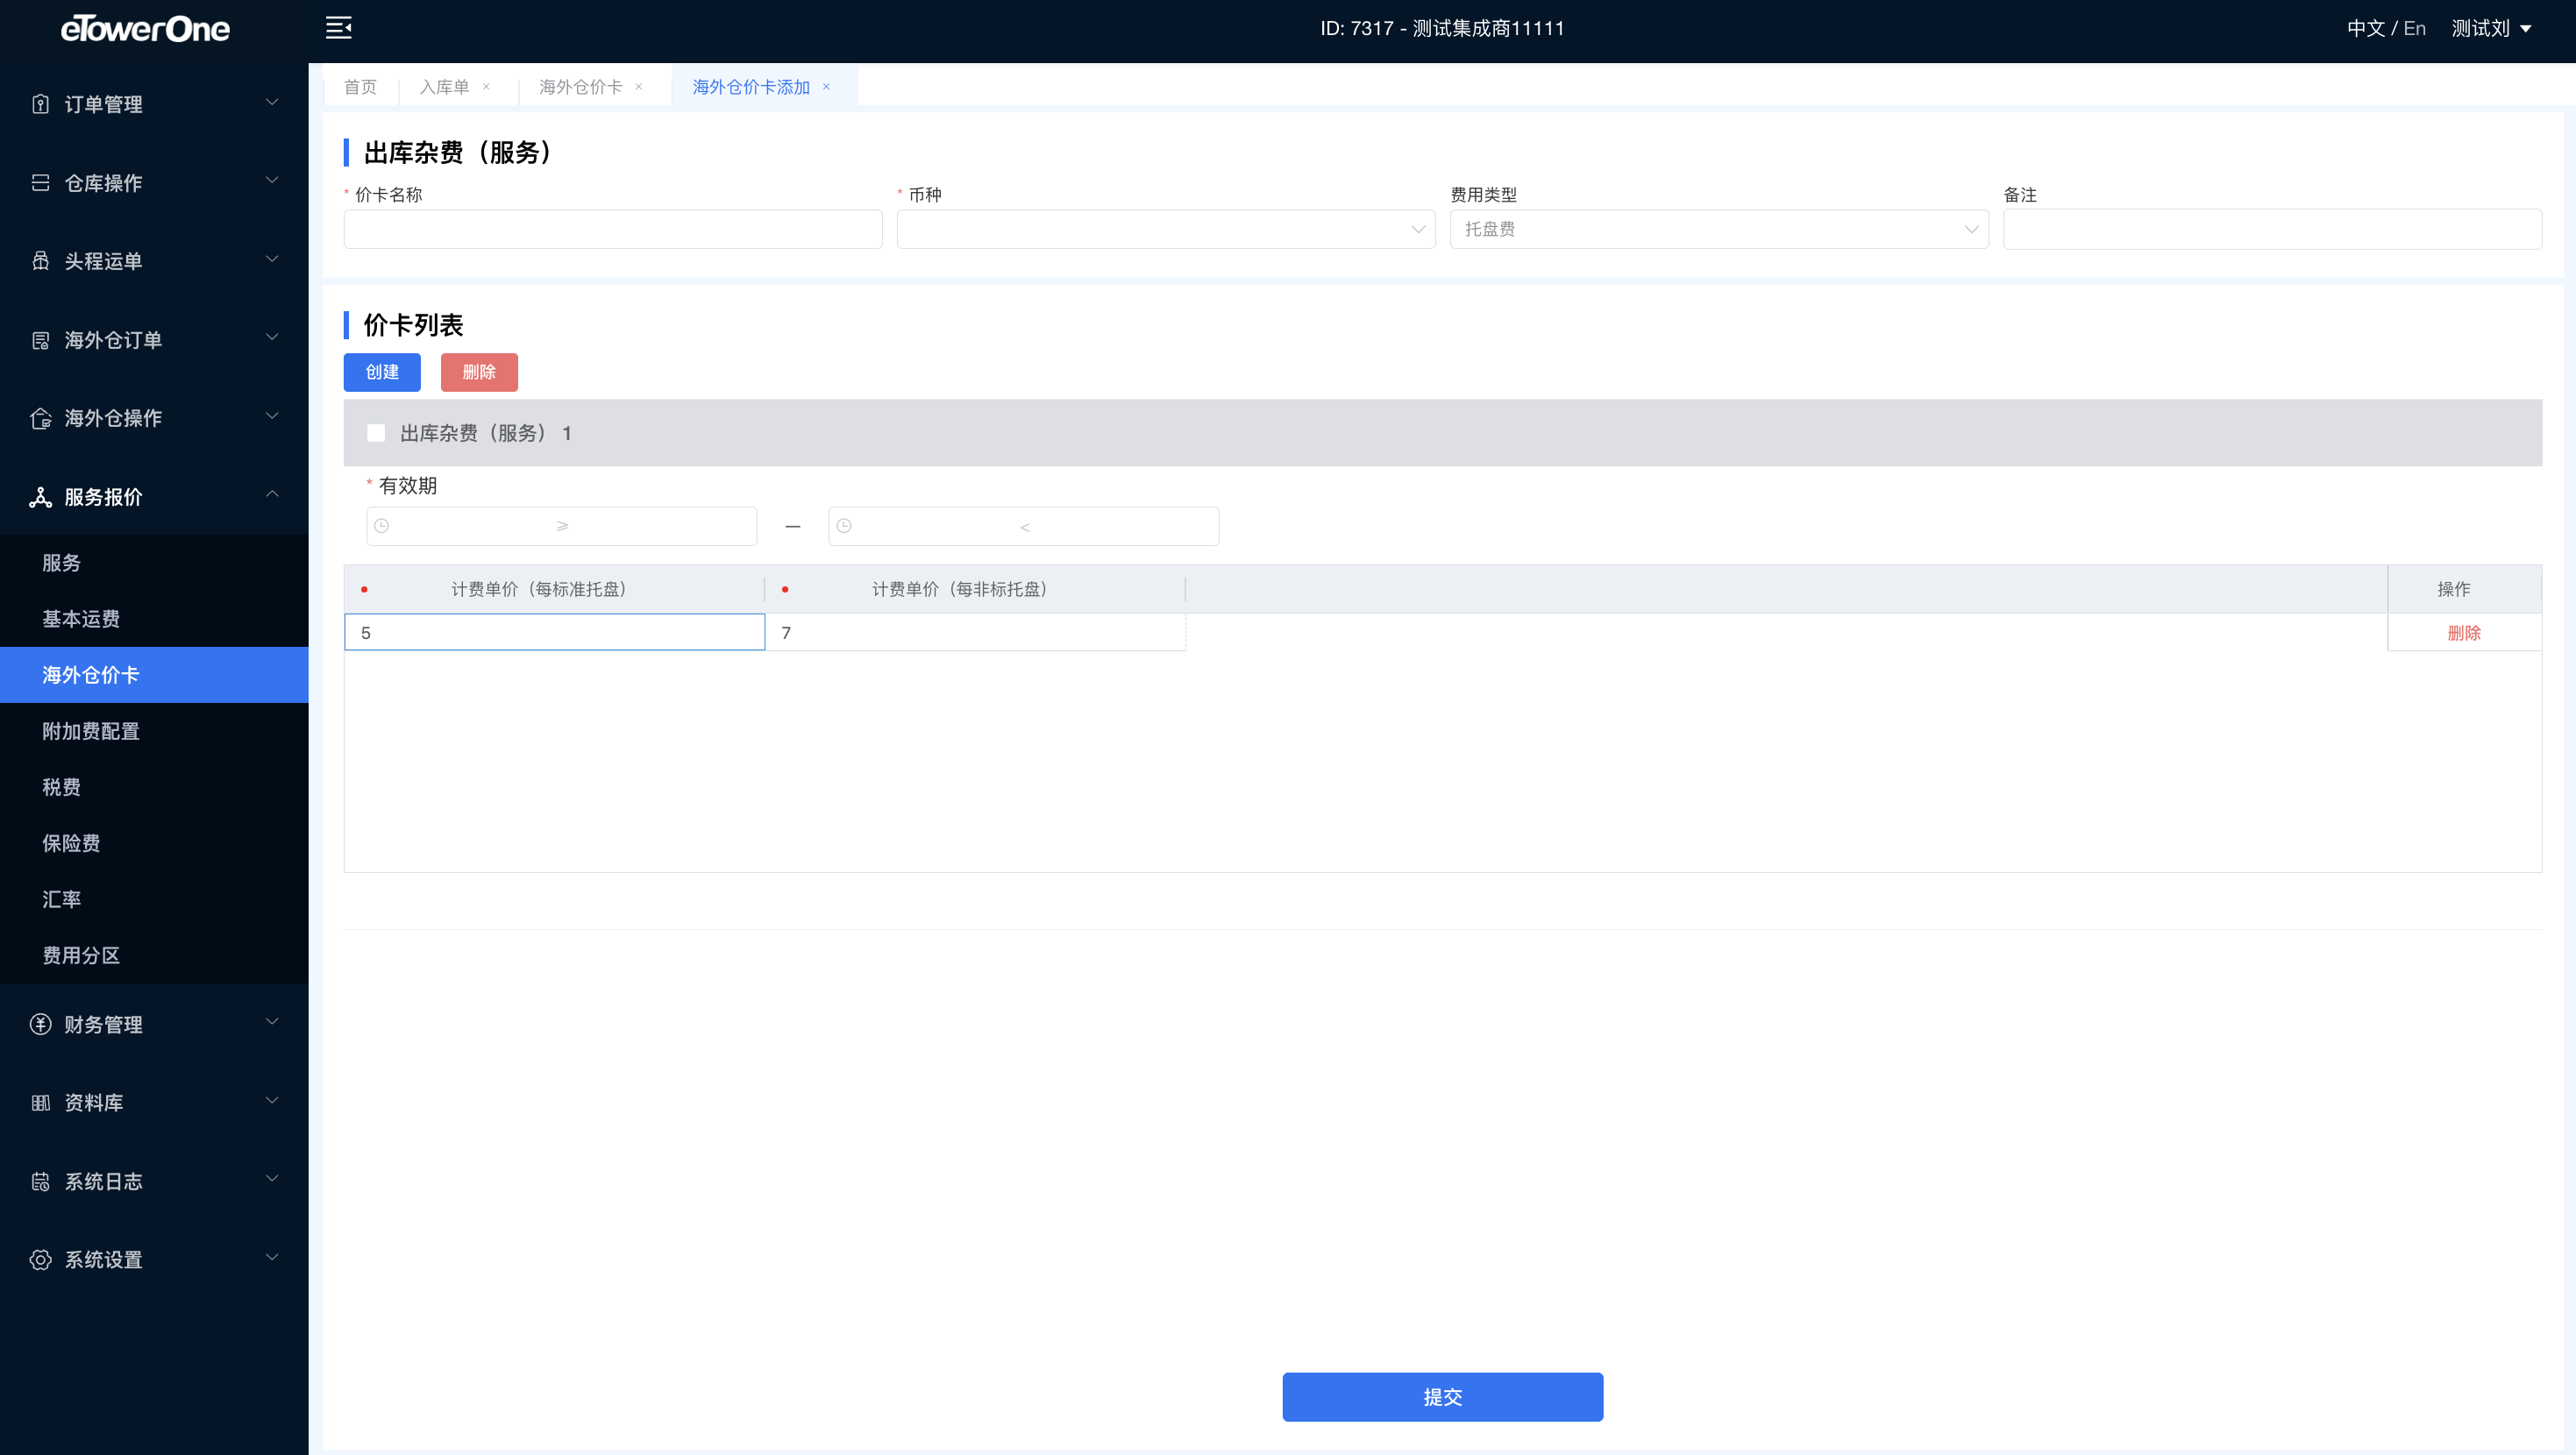Click the 财务管理 yen coin icon
The height and width of the screenshot is (1455, 2576).
[x=40, y=1024]
